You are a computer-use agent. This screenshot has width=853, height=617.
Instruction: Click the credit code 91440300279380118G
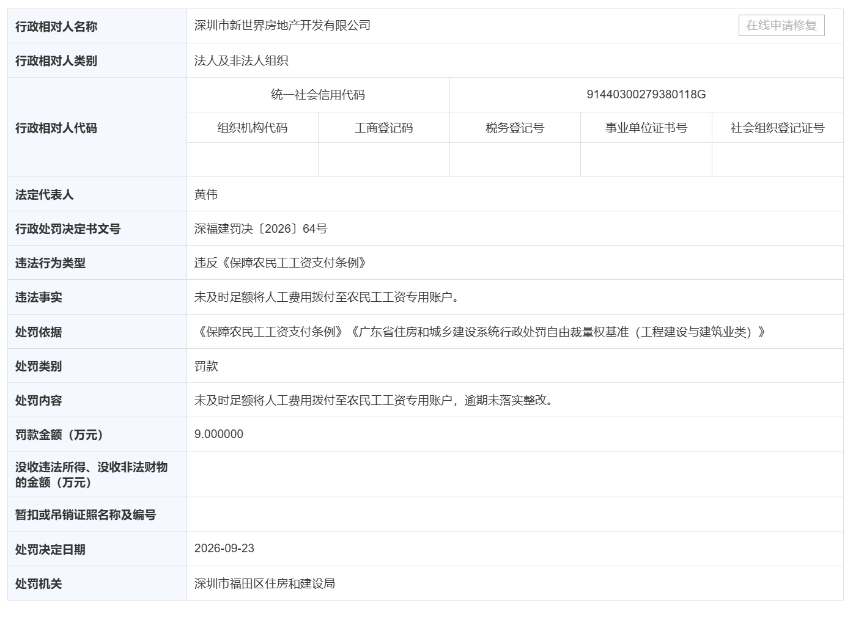[646, 95]
